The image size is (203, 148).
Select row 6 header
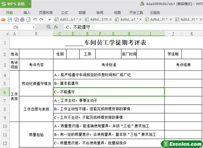tap(5, 92)
